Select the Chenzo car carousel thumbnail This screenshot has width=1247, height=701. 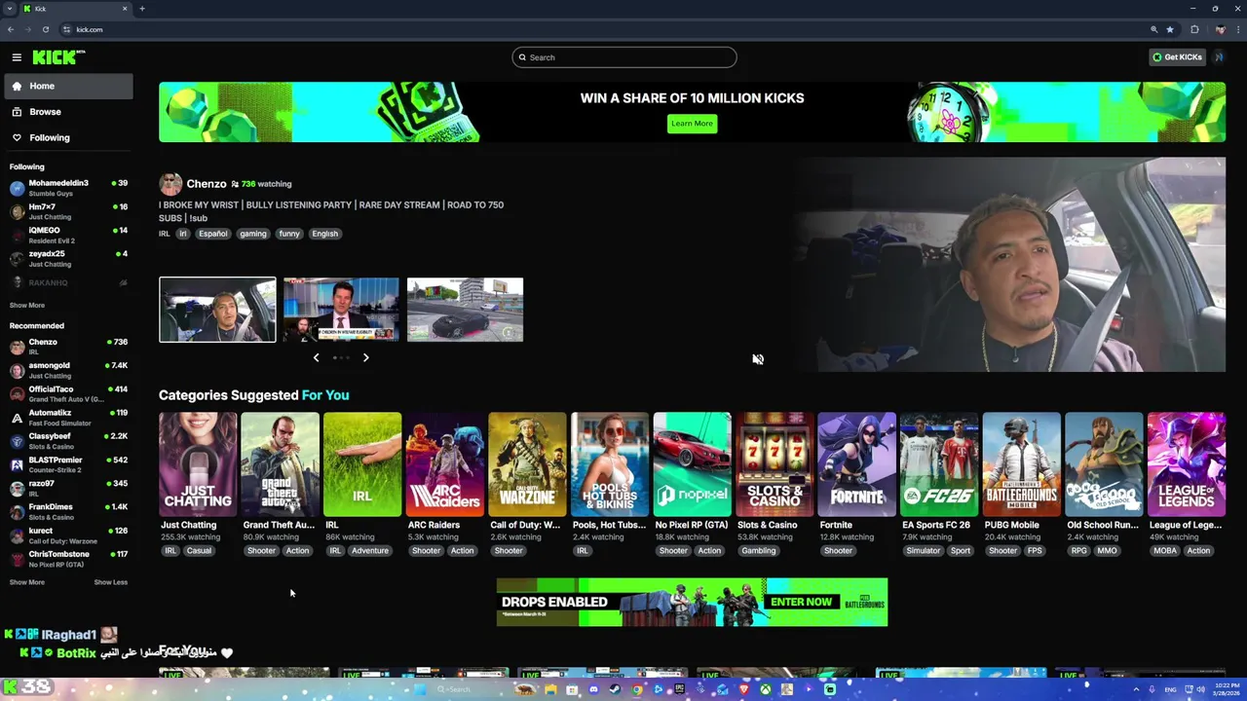click(x=217, y=310)
